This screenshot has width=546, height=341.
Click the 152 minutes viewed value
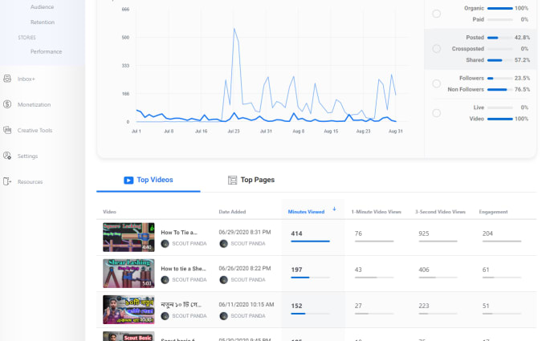pyautogui.click(x=296, y=306)
